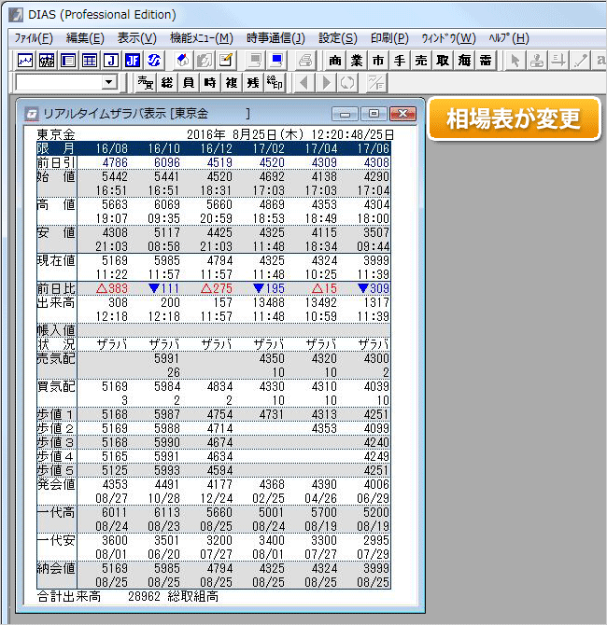The width and height of the screenshot is (607, 625).
Task: Open the toolbar combo box dropdown arrow
Action: tap(109, 83)
